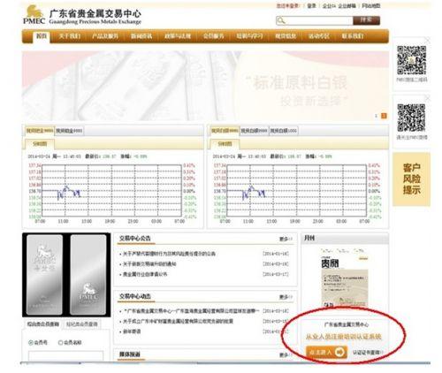This screenshot has width=442, height=373.
Task: Select the 会员名称 radio button
Action: pyautogui.click(x=60, y=342)
